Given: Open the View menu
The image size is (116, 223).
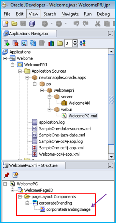Looking at the screenshot, I should click(33, 14).
